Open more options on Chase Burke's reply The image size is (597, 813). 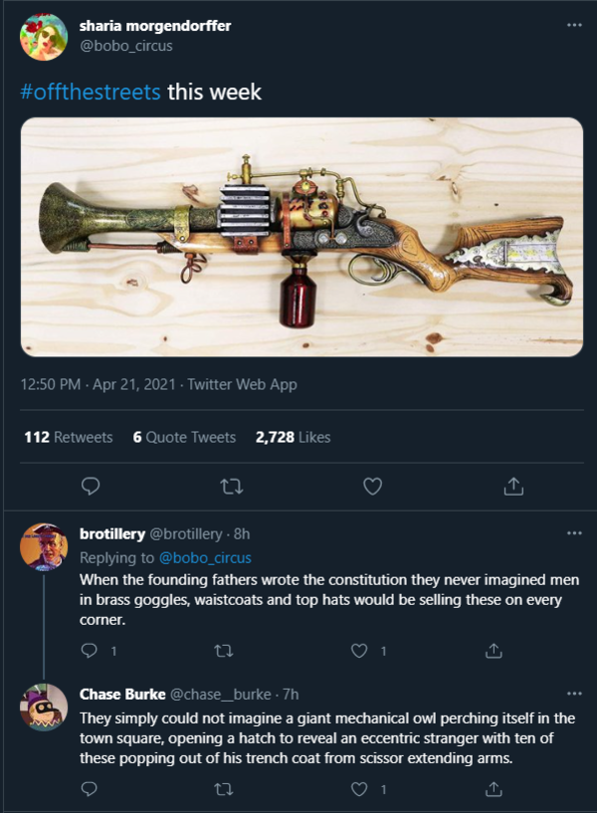pyautogui.click(x=574, y=694)
